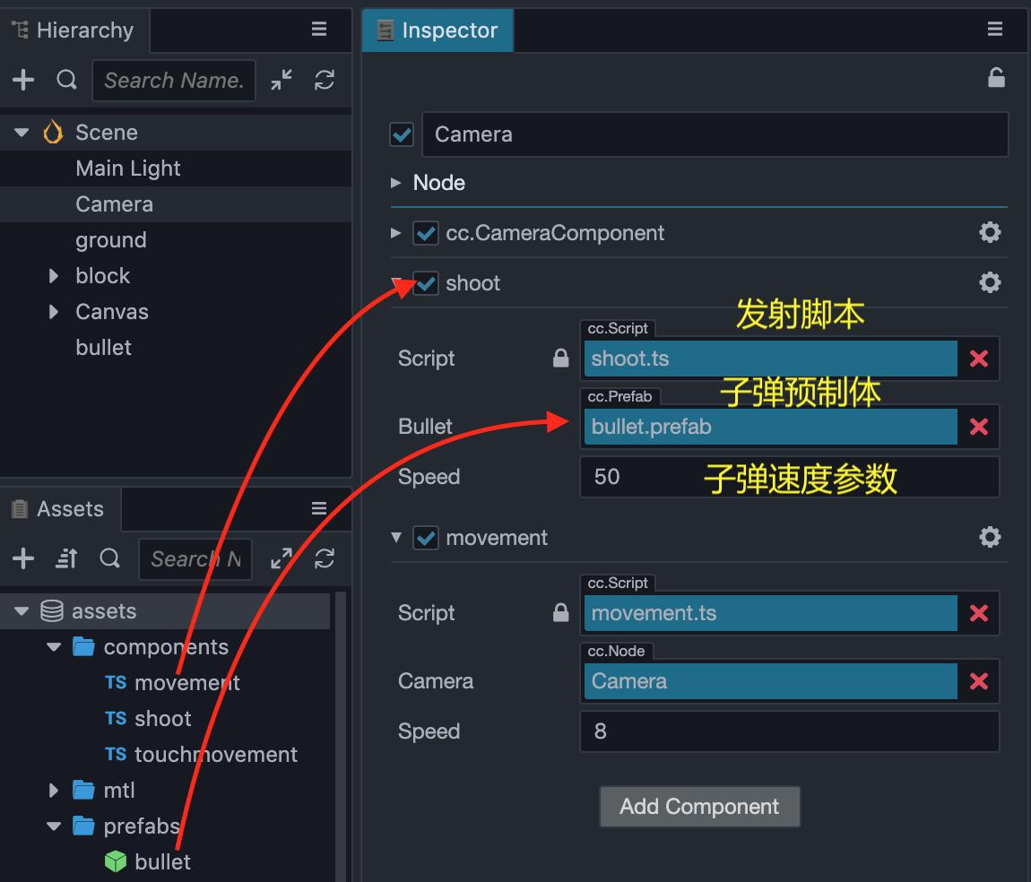Select the Inspector tab

(x=438, y=29)
